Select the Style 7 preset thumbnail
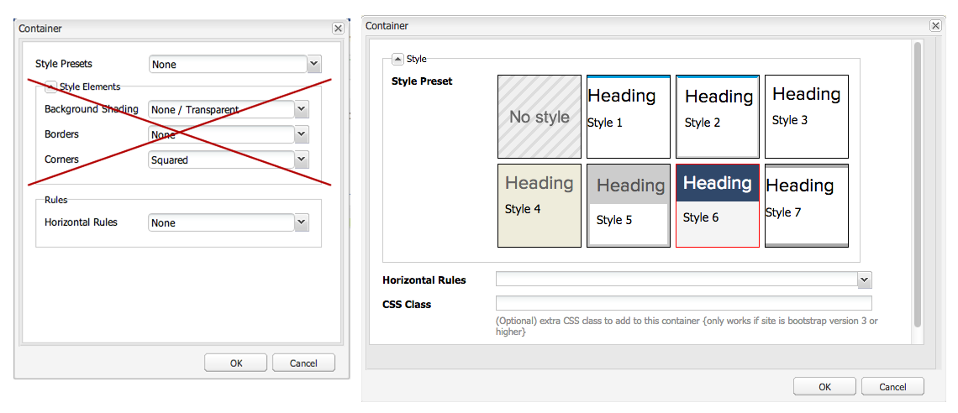The image size is (958, 413). coord(807,206)
